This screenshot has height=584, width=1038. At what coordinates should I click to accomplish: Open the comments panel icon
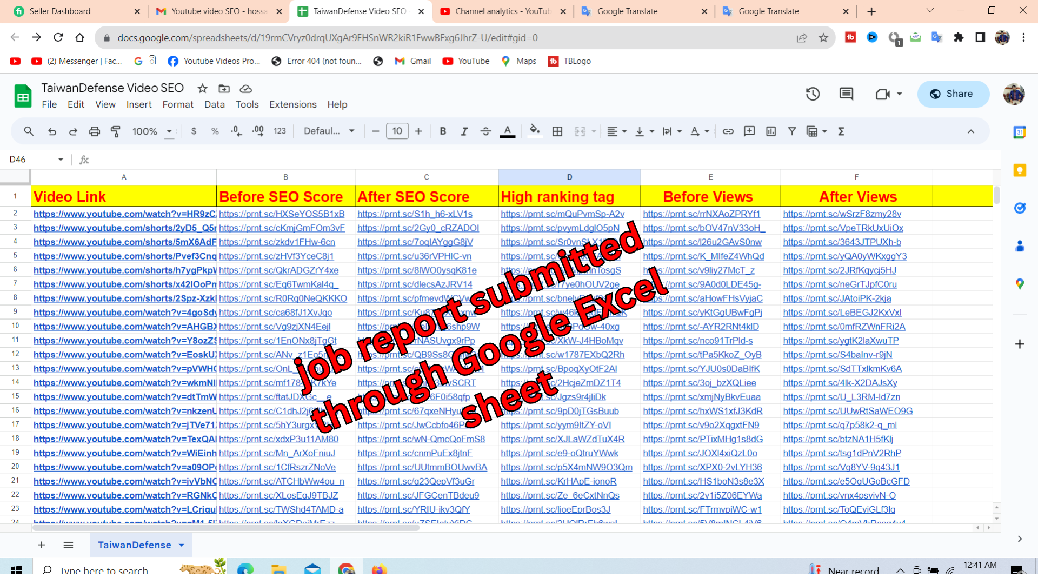(x=846, y=94)
